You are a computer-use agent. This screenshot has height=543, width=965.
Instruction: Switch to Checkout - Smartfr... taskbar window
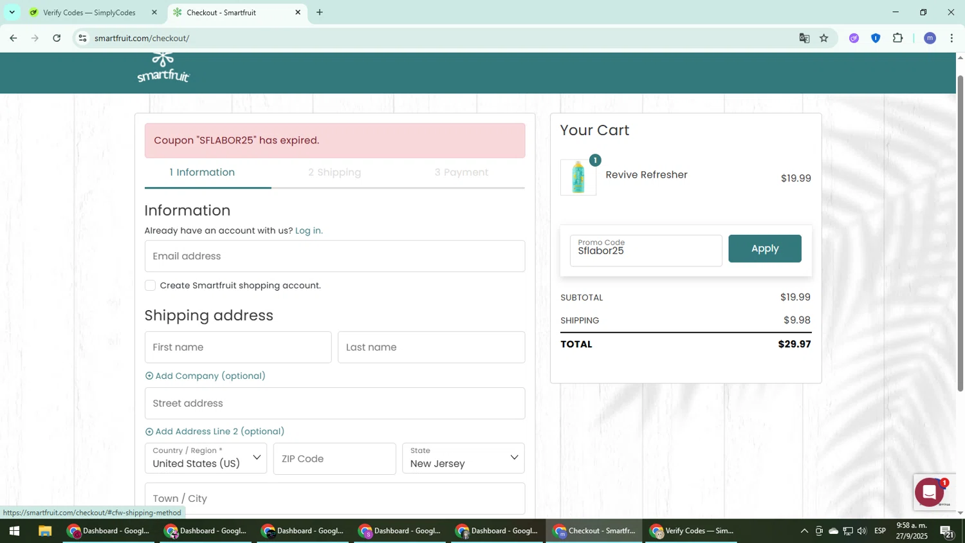tap(594, 531)
